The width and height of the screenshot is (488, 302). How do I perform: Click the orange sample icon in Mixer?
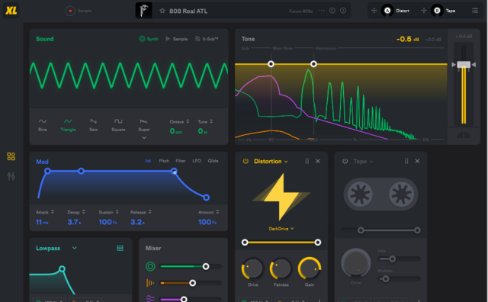(150, 283)
